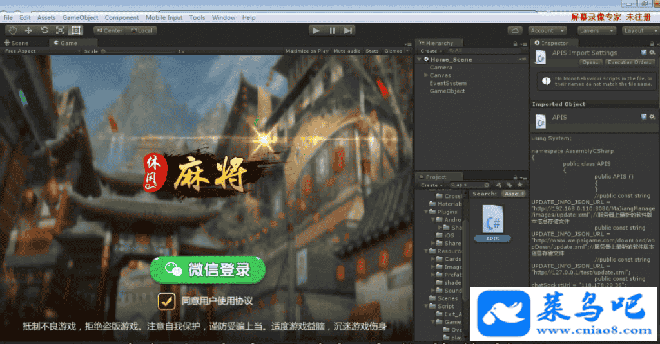
Task: Click the Execution Order button
Action: tap(630, 62)
